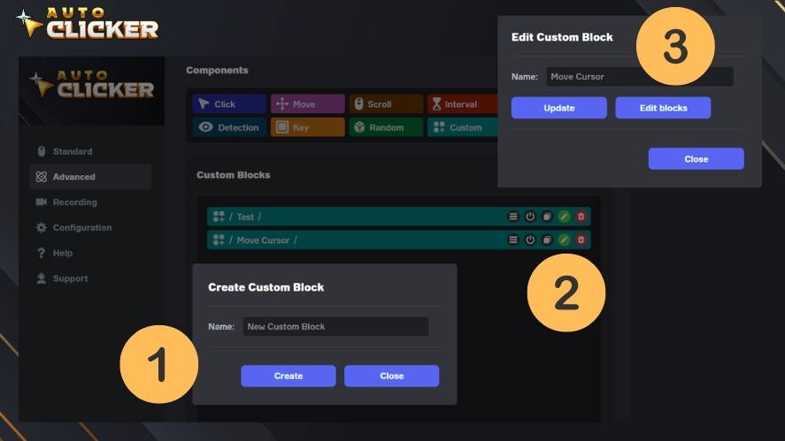
Task: Click the green edit pencil on Test block
Action: pyautogui.click(x=565, y=217)
